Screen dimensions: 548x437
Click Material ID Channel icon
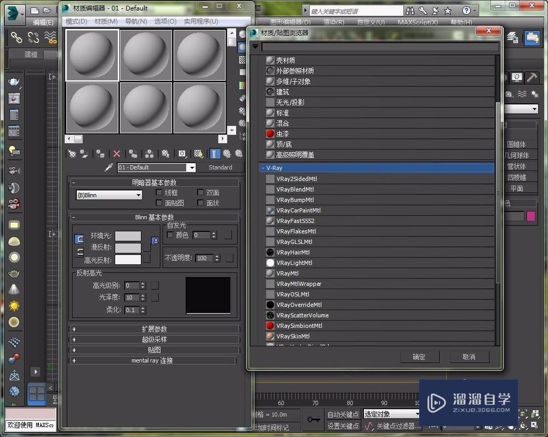point(182,154)
